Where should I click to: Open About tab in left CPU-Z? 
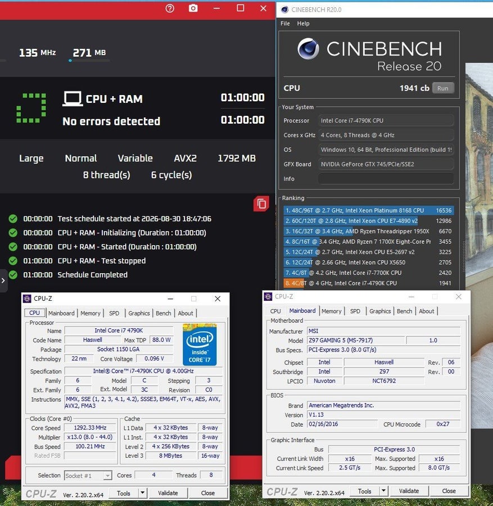click(x=186, y=313)
